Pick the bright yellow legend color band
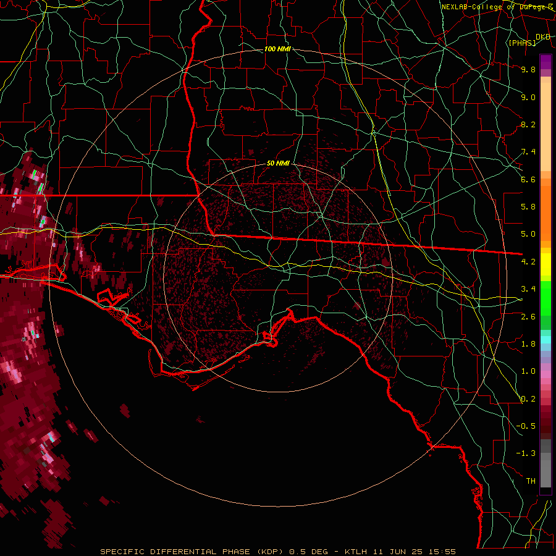Image resolution: width=556 pixels, height=556 pixels. coord(545,264)
